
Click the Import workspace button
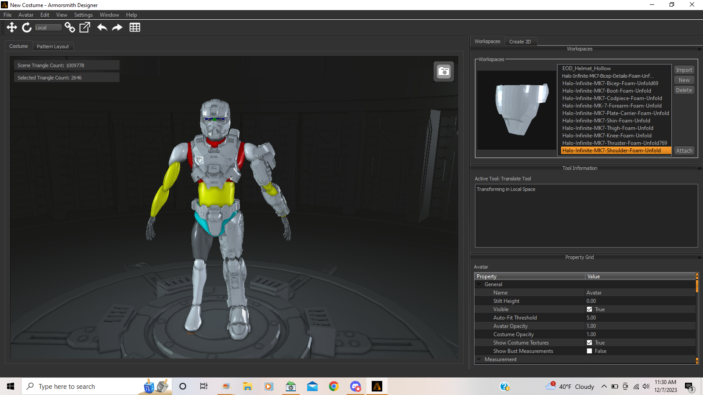point(684,70)
